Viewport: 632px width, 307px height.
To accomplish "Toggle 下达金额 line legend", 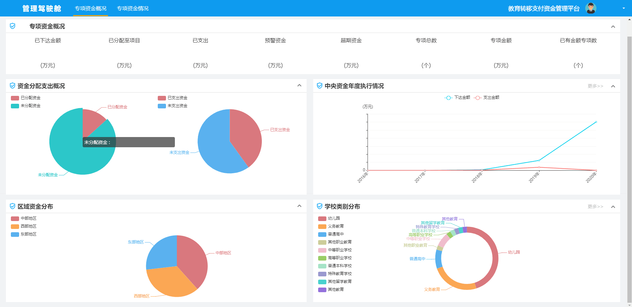I will (x=457, y=98).
